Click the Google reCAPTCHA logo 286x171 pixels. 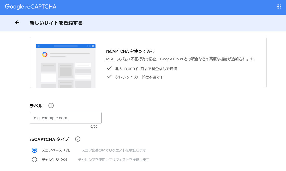31,7
